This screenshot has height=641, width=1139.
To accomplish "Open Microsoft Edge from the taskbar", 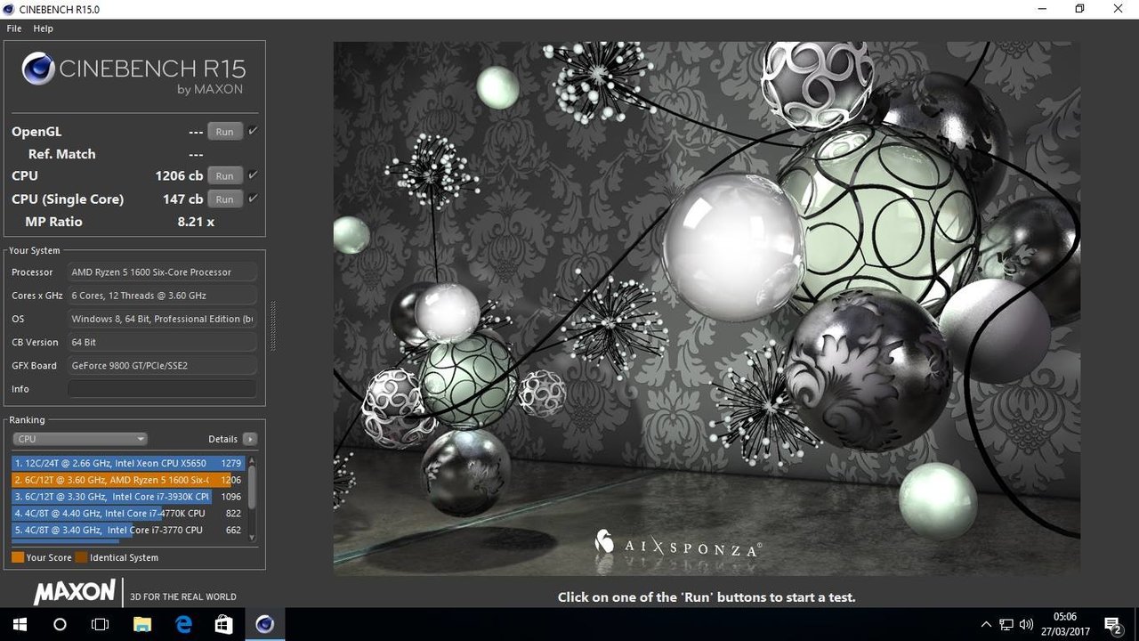I will (x=183, y=624).
